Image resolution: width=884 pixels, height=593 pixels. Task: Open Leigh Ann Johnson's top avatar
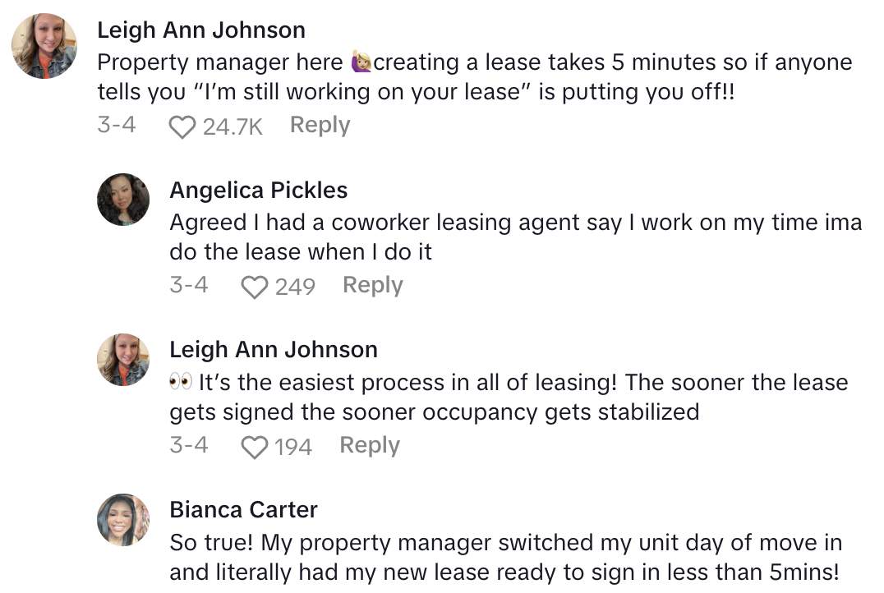point(44,46)
